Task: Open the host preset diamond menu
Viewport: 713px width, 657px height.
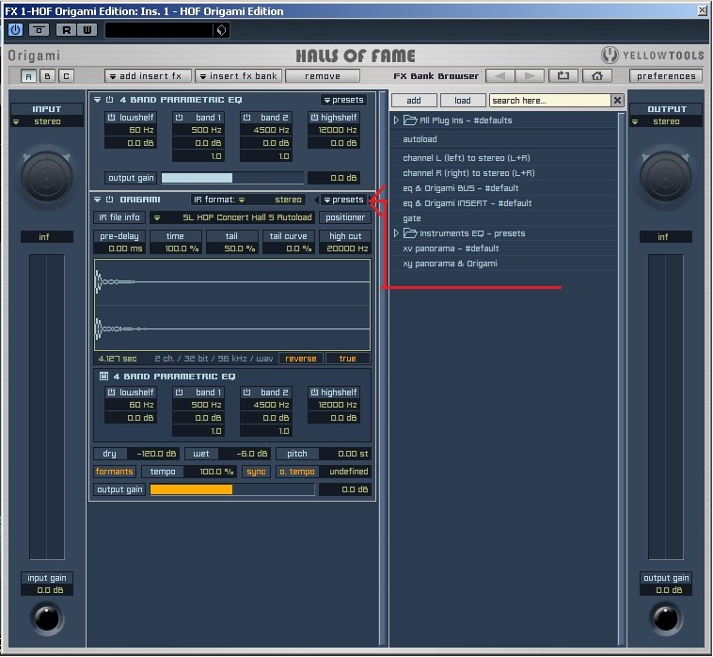Action: coord(221,30)
